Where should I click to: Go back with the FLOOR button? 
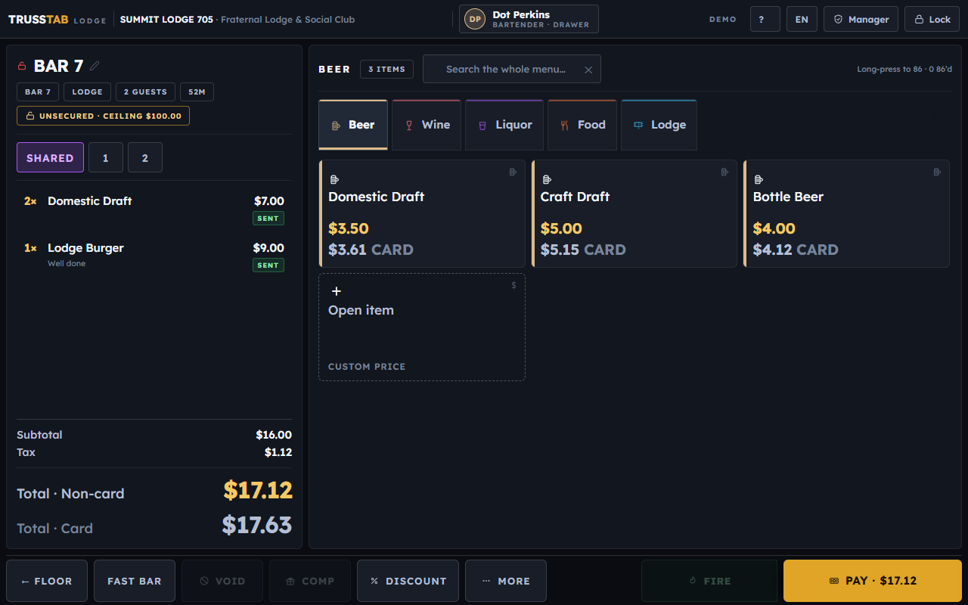tap(47, 581)
